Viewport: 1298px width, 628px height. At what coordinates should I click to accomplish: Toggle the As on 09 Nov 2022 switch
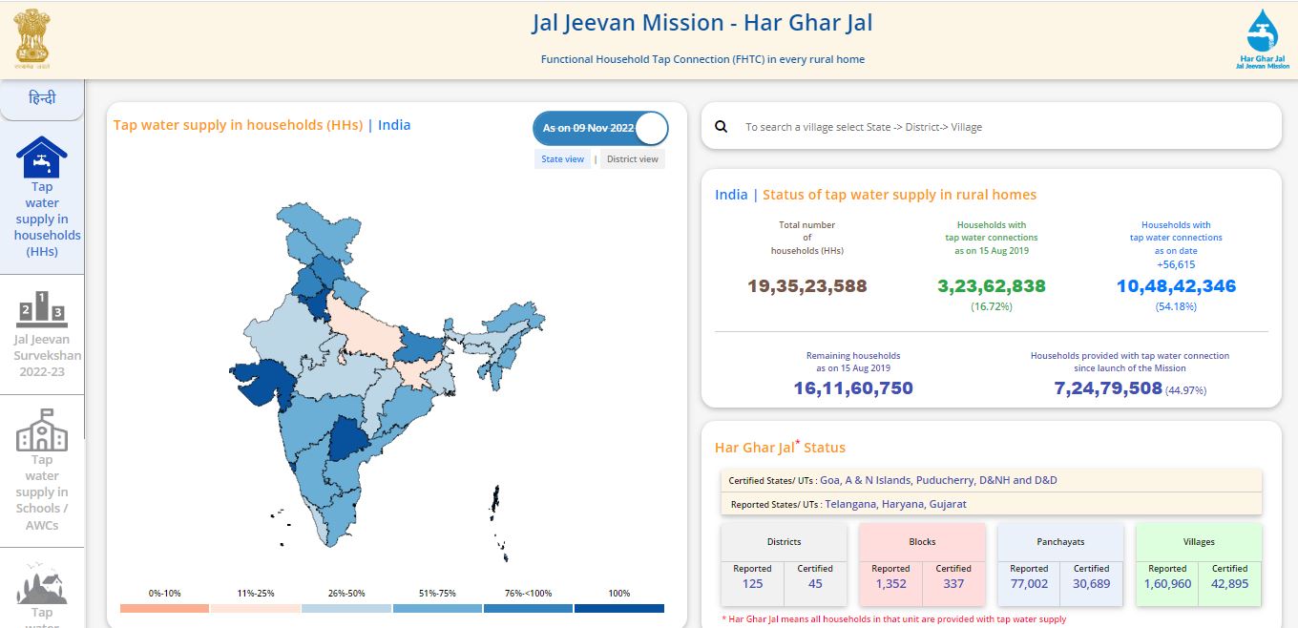[x=600, y=128]
